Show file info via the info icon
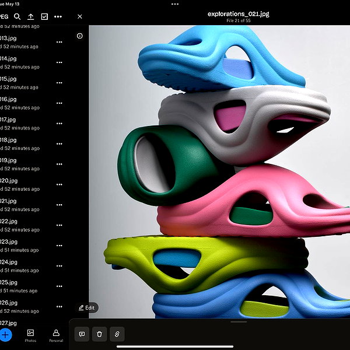This screenshot has height=350, width=350. [80, 36]
